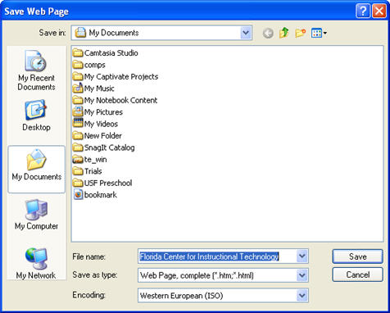Select the My Captivate Projects folder icon

click(78, 76)
